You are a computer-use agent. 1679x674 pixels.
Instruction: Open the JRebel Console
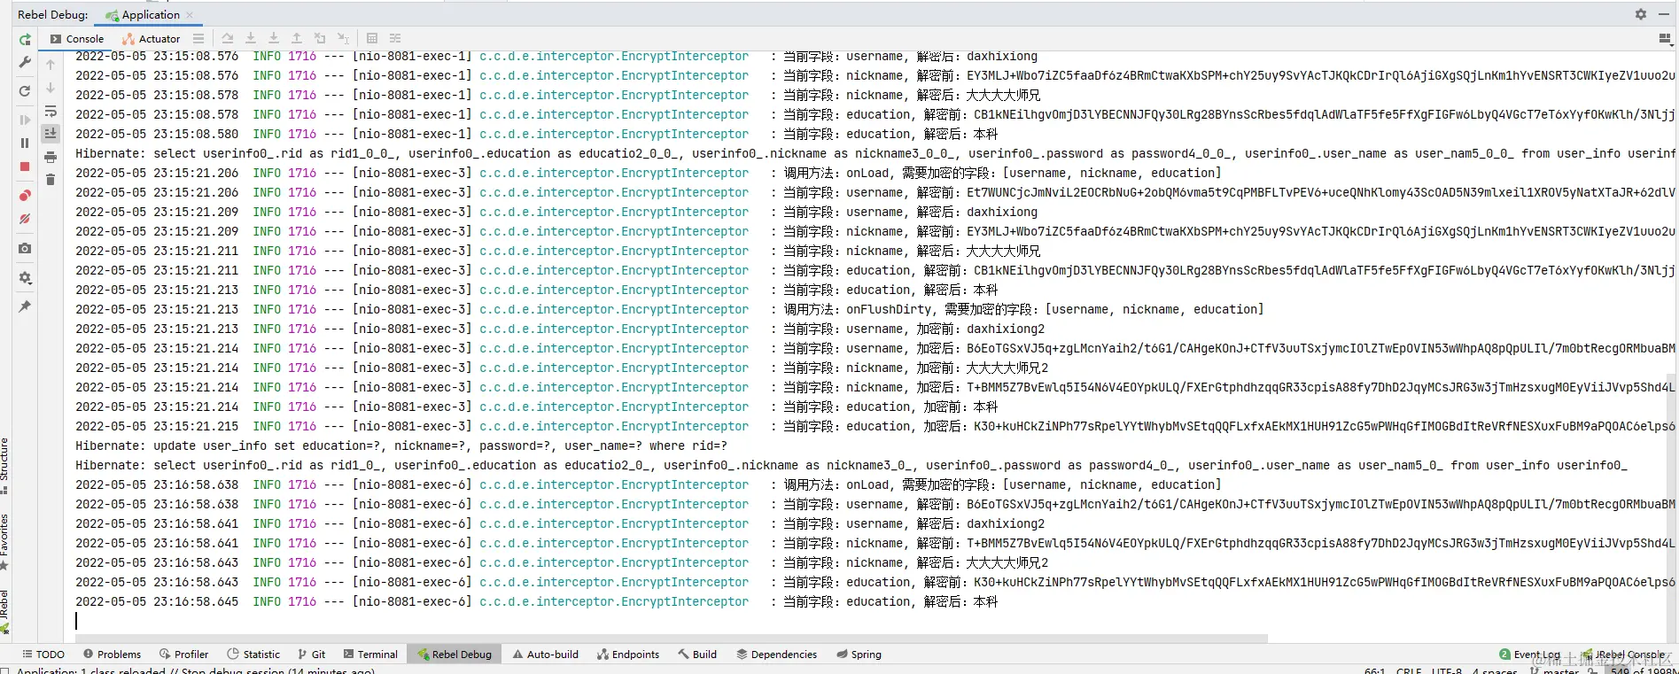[x=1624, y=655]
